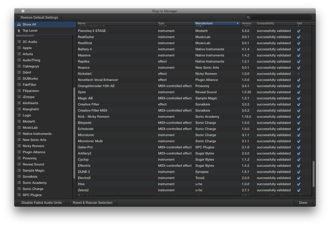This screenshot has height=227, width=330.
Task: Toggle the Echobode Use checkbox
Action: [299, 129]
